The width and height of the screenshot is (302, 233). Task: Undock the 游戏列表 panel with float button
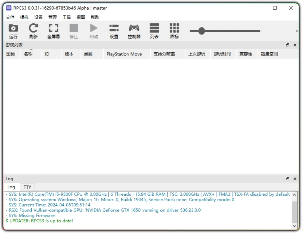click(288, 45)
